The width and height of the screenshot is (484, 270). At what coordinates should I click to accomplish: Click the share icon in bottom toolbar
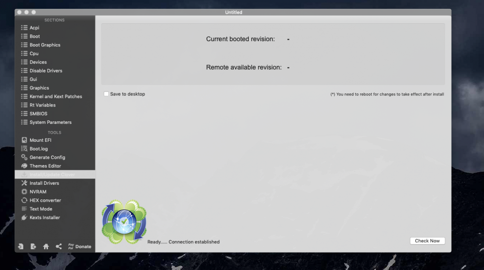(59, 247)
